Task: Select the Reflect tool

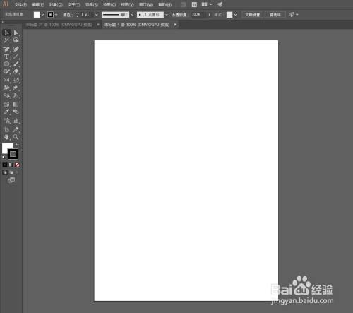Action: point(6,81)
